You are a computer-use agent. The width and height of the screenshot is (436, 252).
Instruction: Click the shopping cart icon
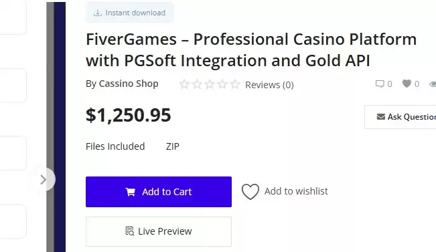(x=131, y=192)
